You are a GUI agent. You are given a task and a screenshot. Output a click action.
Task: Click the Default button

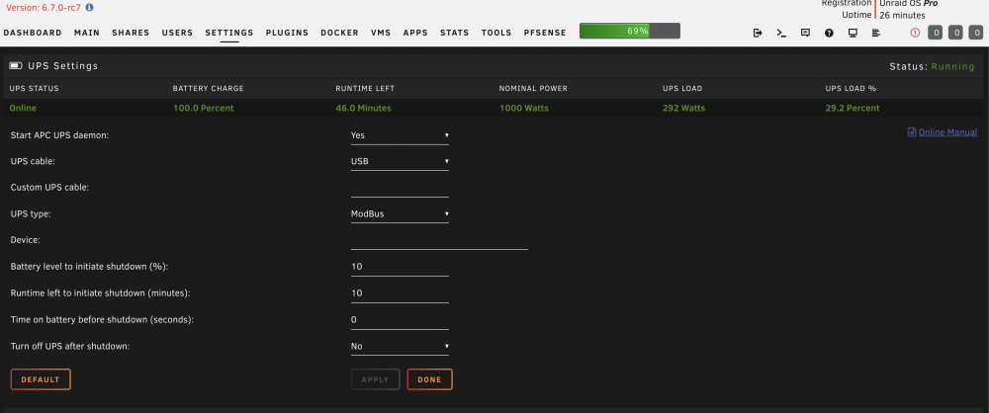41,379
